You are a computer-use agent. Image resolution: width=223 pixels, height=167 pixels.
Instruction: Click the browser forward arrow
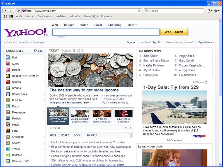click(11, 11)
